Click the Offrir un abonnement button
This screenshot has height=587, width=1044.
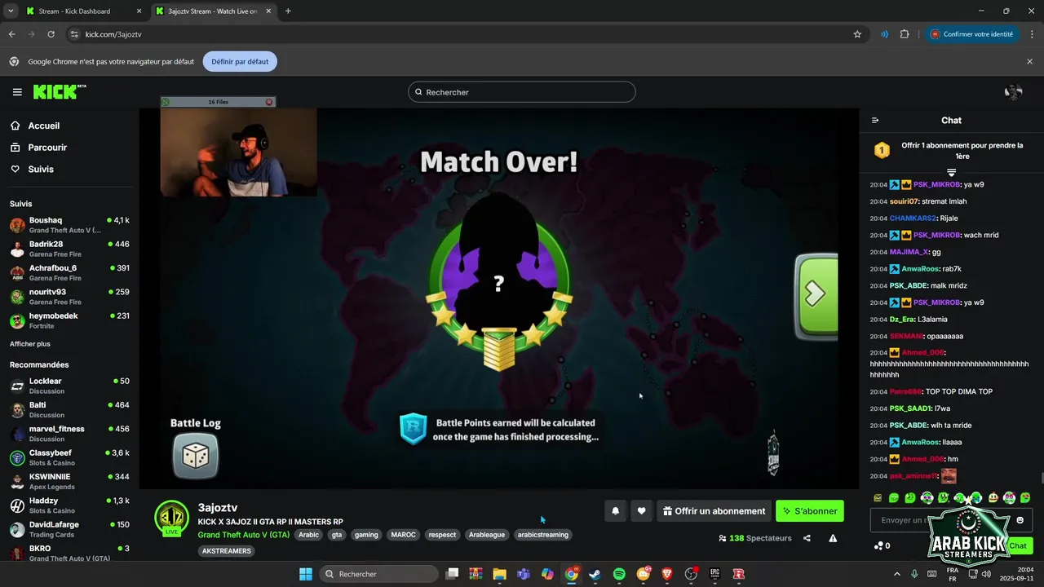714,511
